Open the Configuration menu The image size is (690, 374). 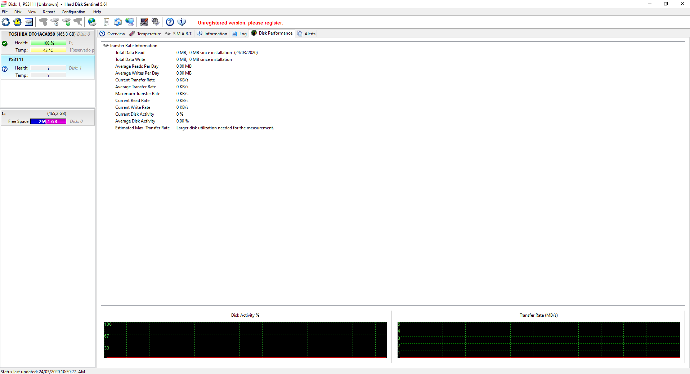73,12
